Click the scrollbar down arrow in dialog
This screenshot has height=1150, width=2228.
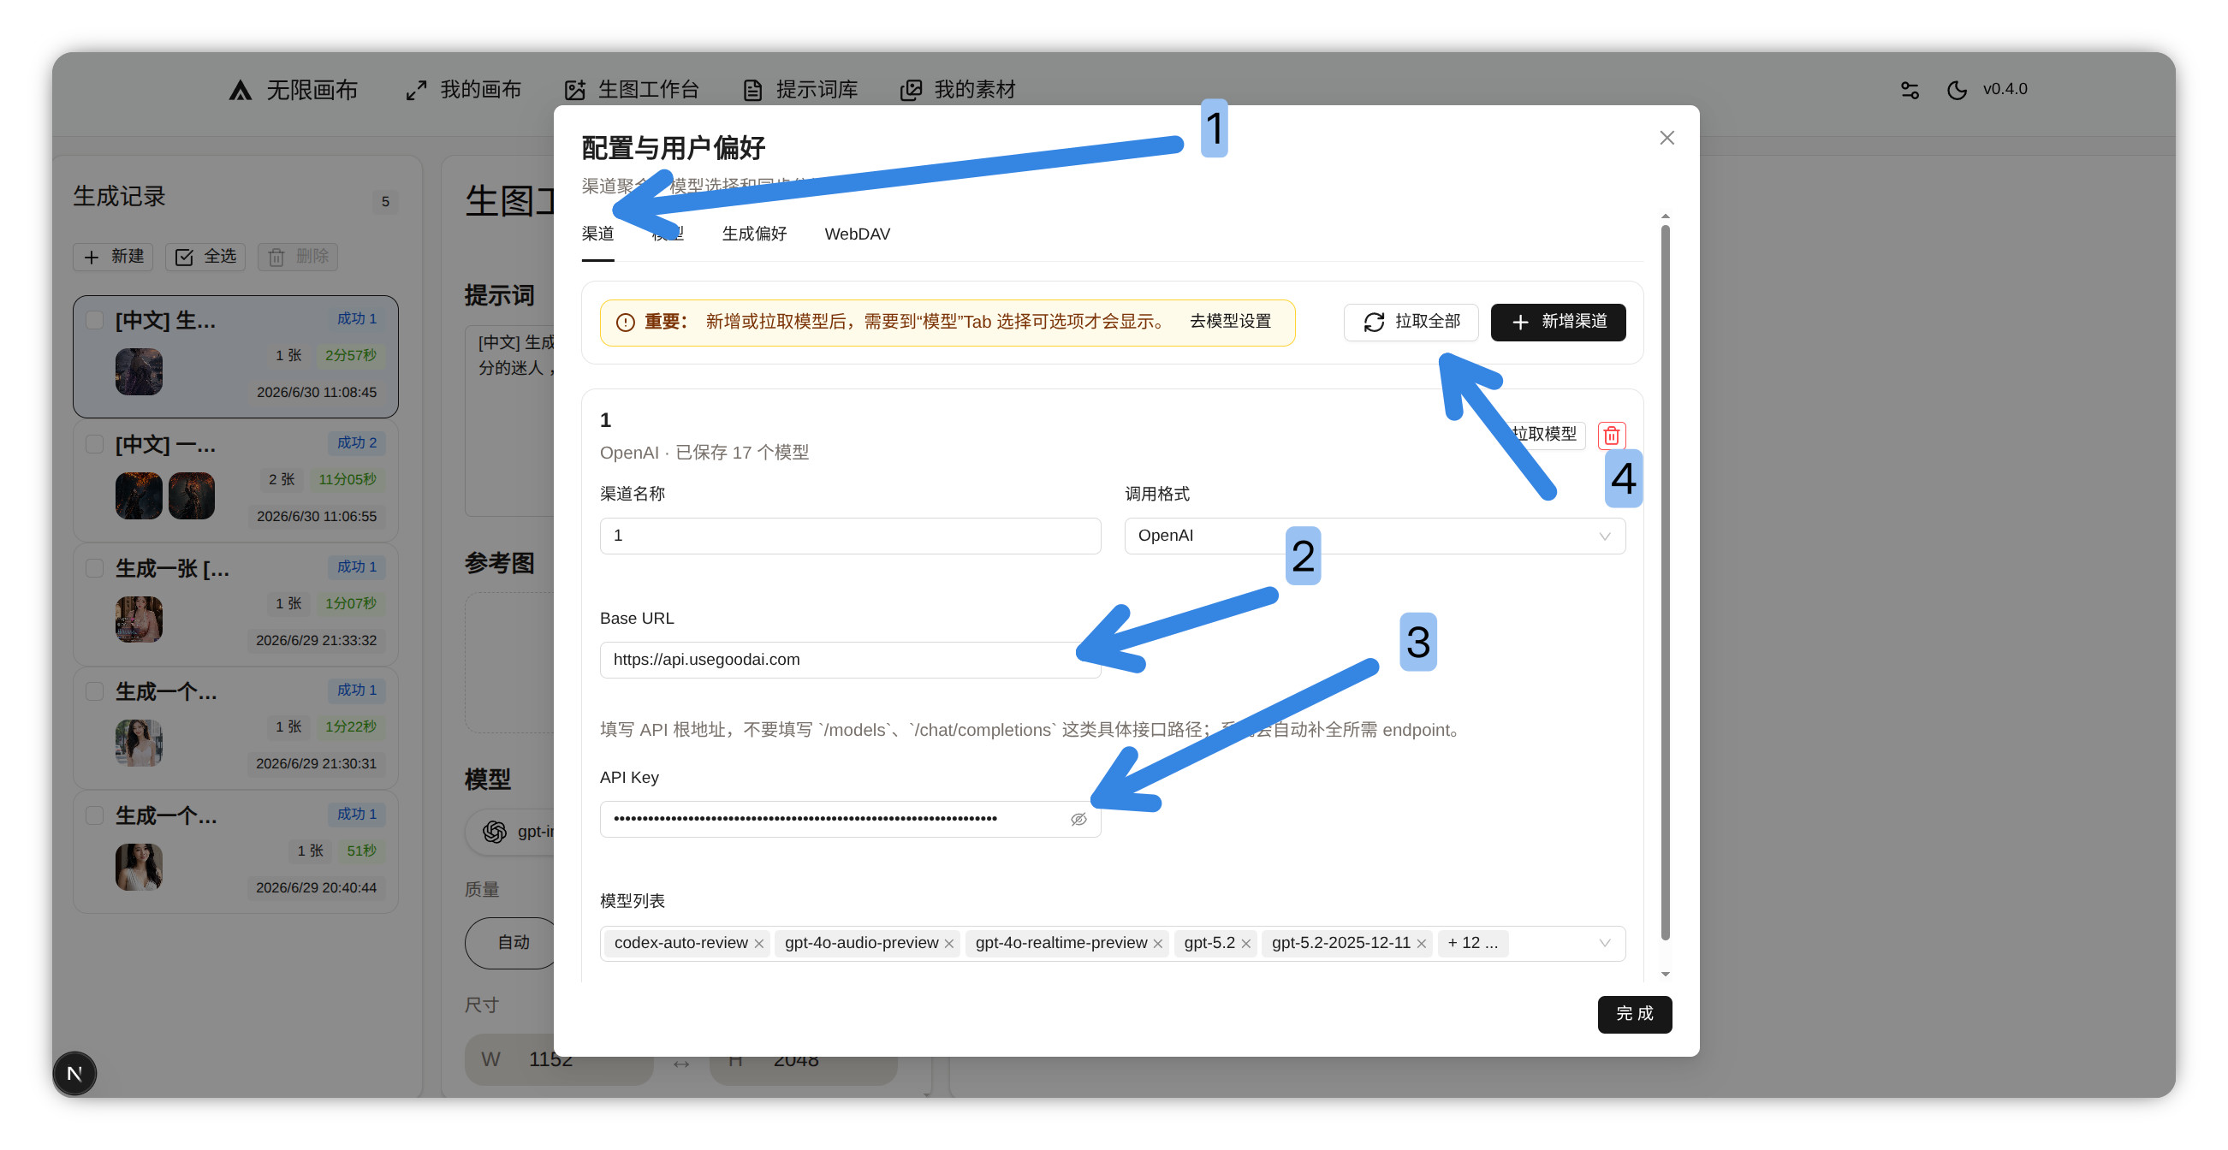pos(1666,975)
